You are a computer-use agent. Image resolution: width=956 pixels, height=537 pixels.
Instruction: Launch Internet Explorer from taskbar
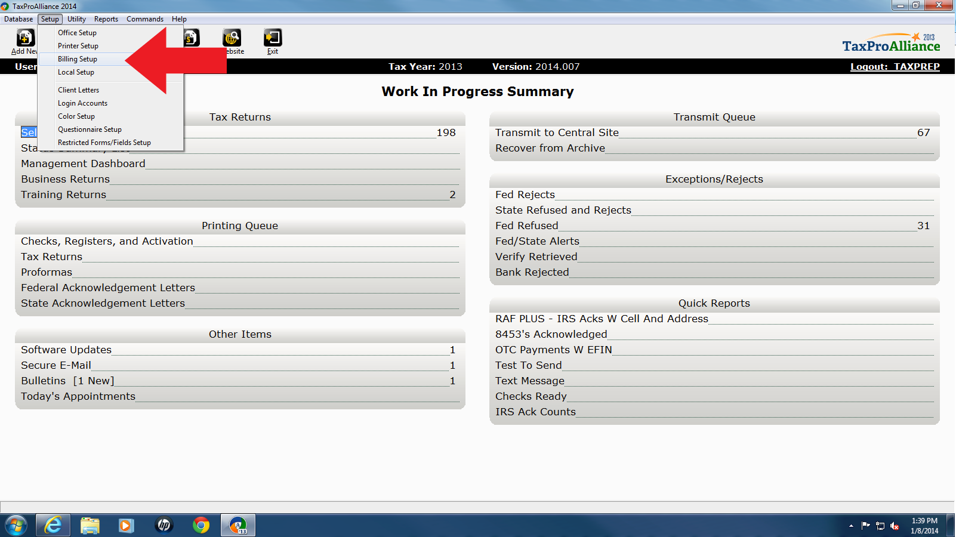click(53, 526)
